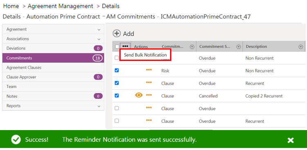Open actions dots for Clause Overdue Recurrent checked row
Viewport: 307px width, 150px height.
point(149,83)
